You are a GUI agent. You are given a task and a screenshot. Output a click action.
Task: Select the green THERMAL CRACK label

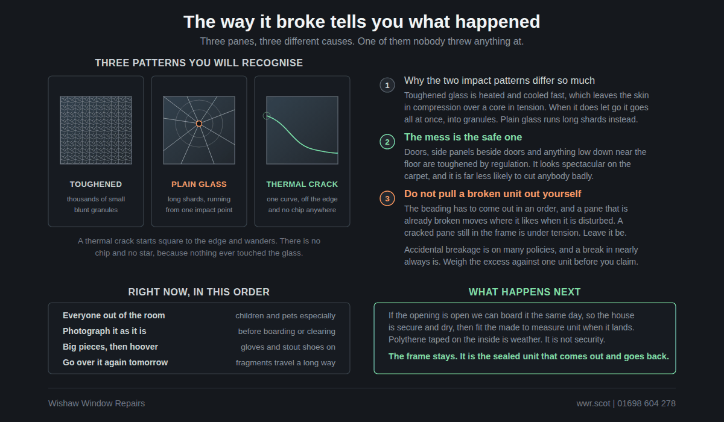(302, 184)
